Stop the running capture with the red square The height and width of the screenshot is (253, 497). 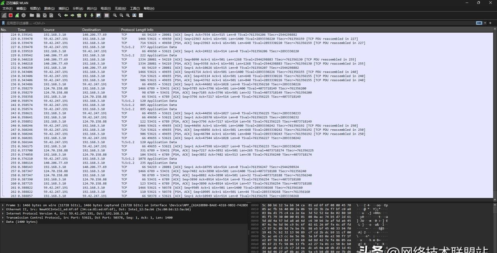(11, 16)
